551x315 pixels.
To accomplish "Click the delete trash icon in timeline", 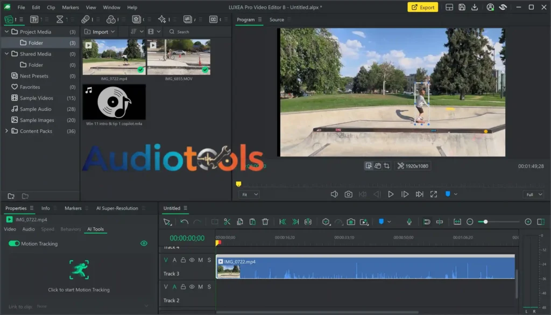I will (265, 222).
